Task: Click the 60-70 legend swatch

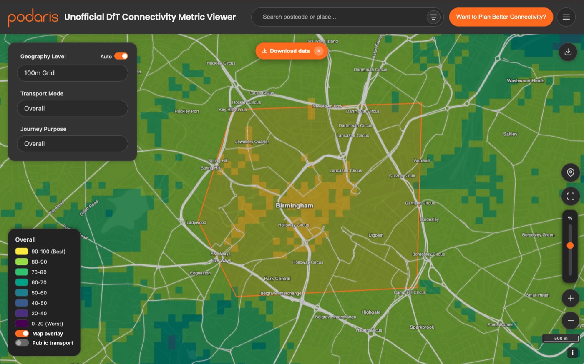Action: (x=22, y=282)
